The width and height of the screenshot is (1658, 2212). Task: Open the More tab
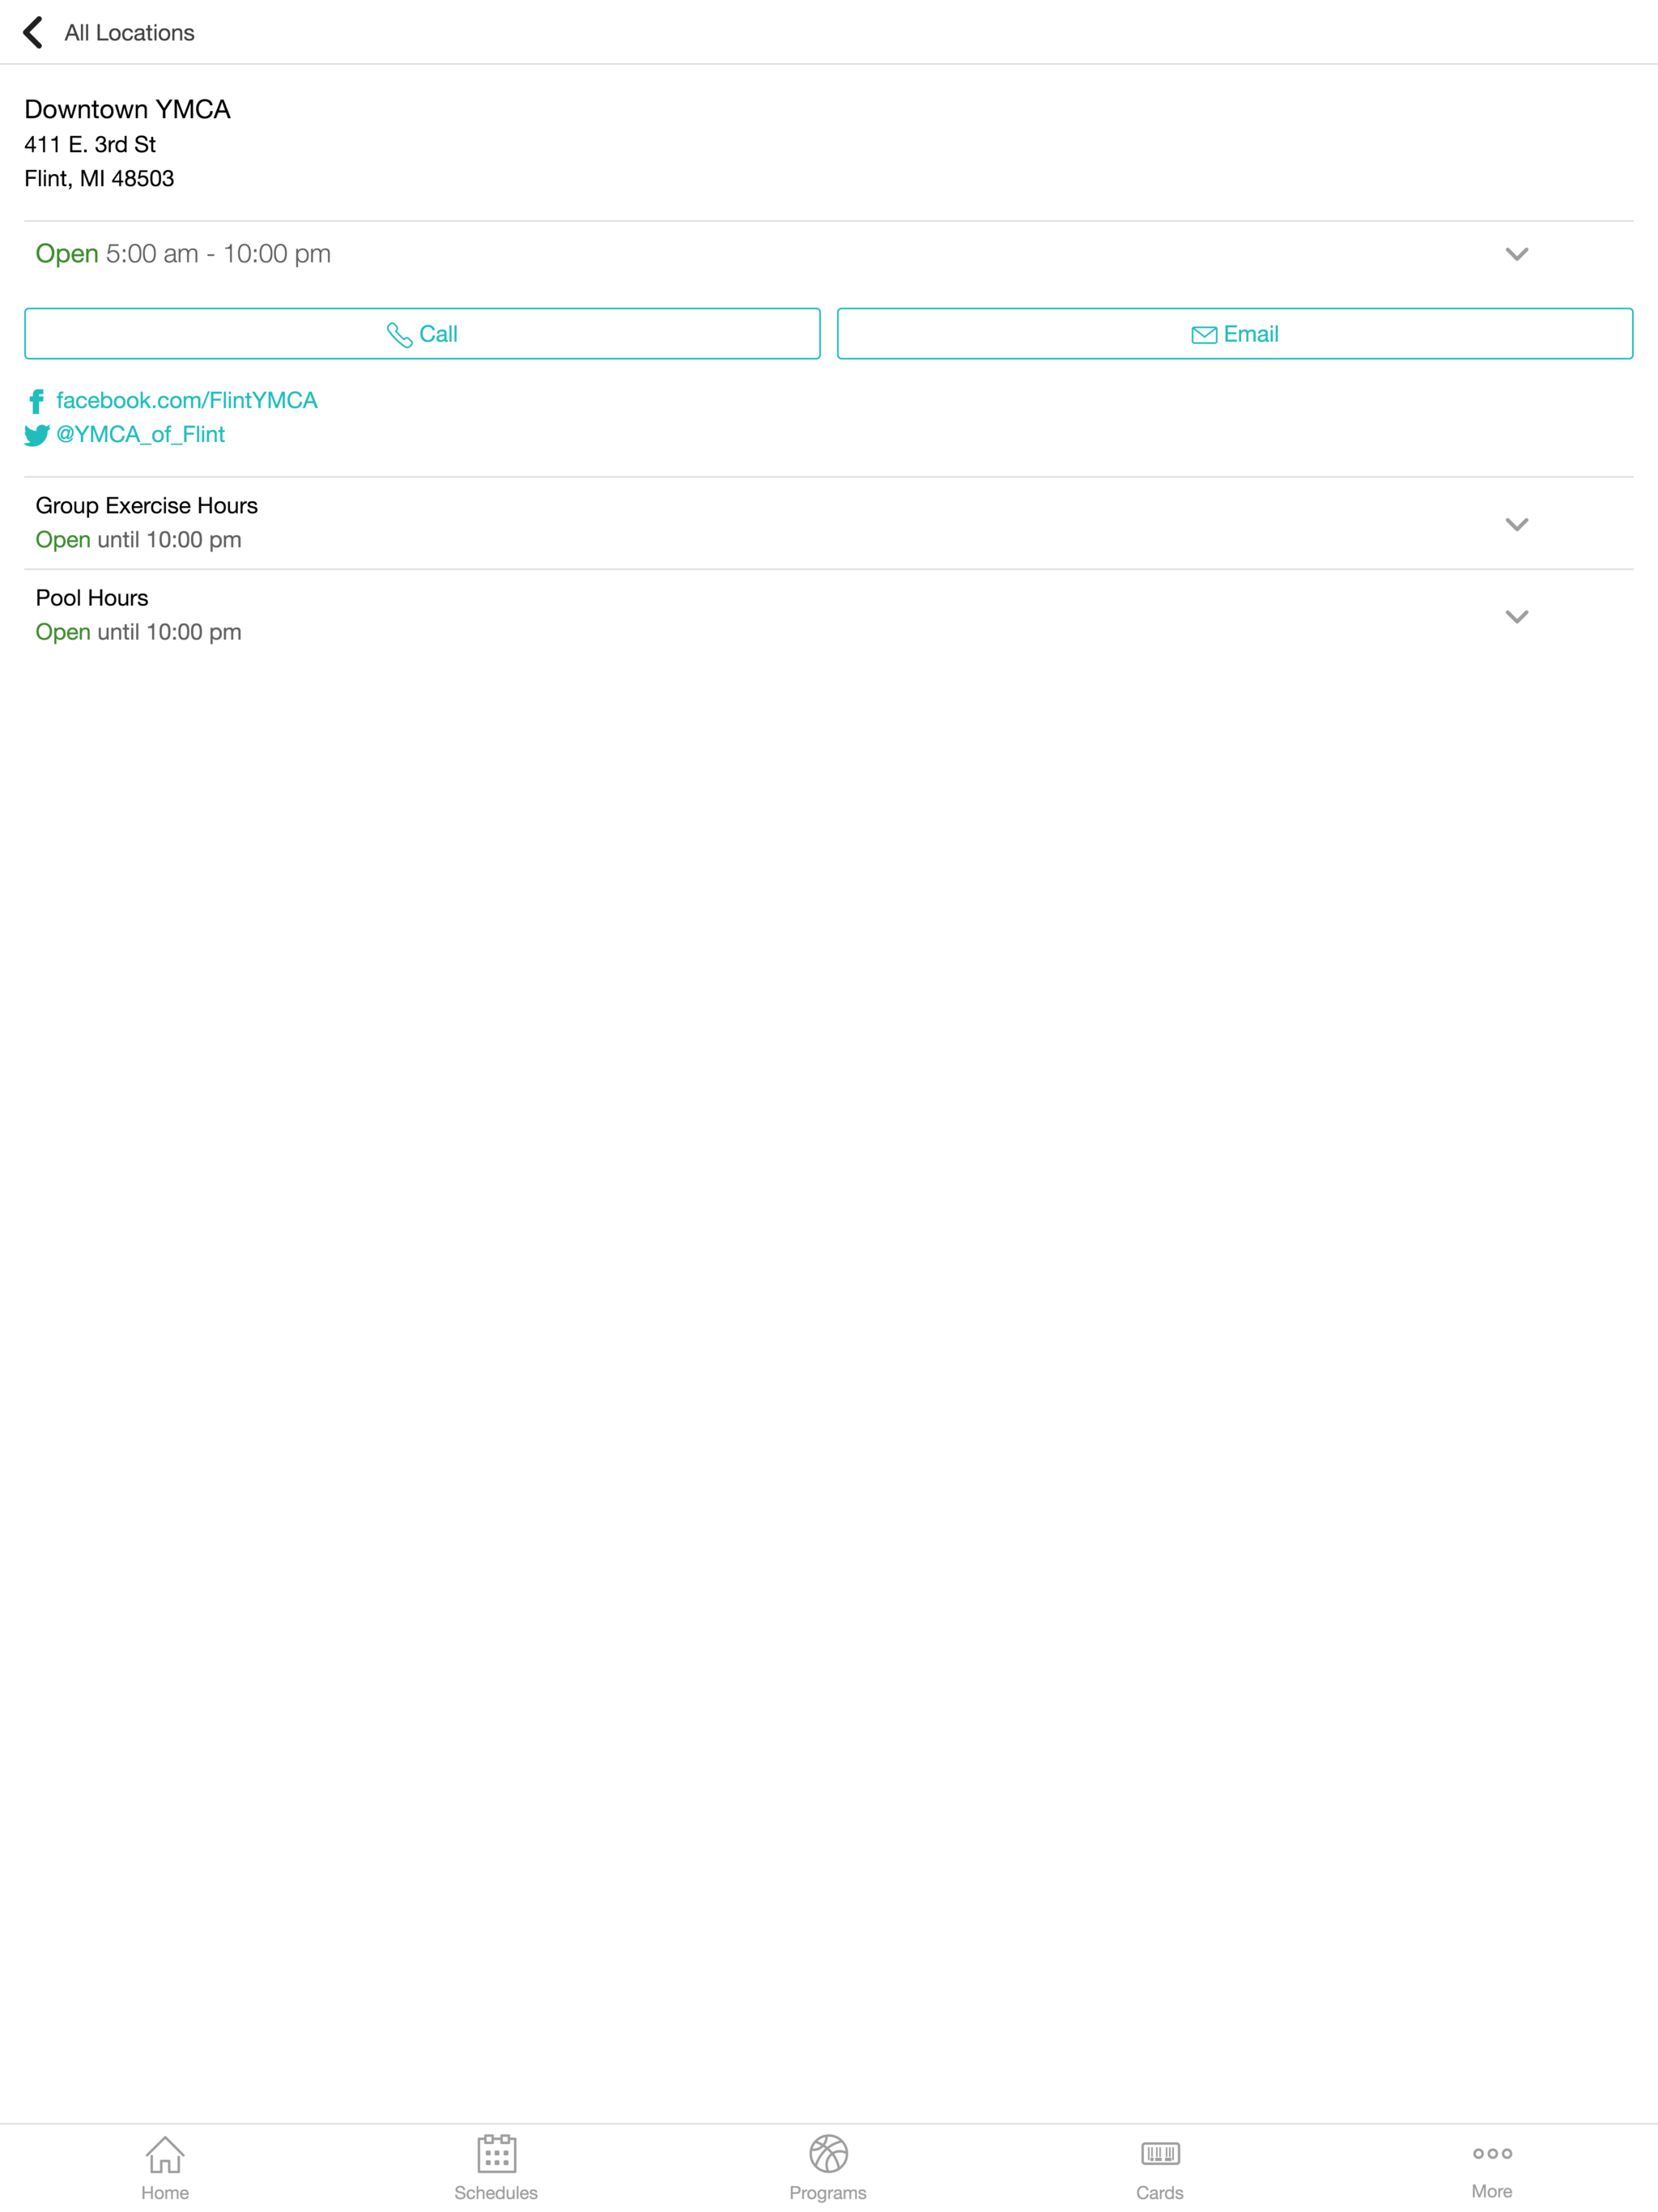(1492, 2168)
